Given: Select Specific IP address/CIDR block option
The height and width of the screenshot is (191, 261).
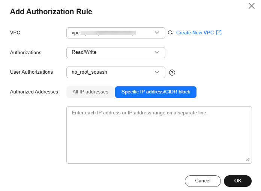Looking at the screenshot, I should pos(156,92).
